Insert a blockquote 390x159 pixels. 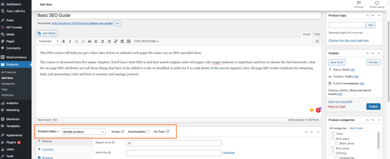click(x=90, y=41)
